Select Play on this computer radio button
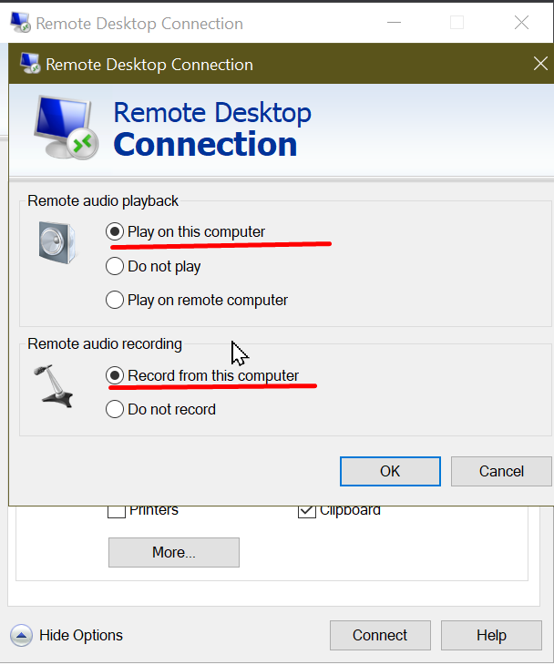554x665 pixels. [x=115, y=231]
